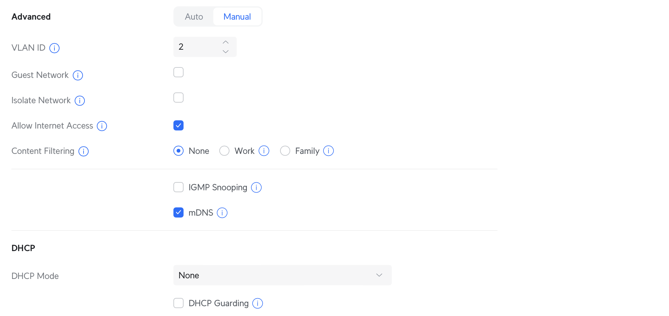Click info icon beside Family filter
Image resolution: width=669 pixels, height=316 pixels.
pos(328,151)
